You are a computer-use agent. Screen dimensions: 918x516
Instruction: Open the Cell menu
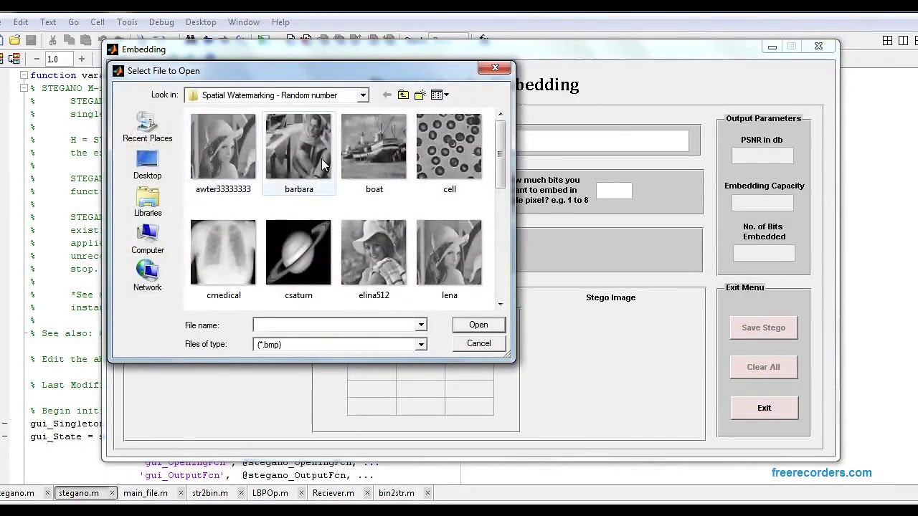(x=98, y=22)
